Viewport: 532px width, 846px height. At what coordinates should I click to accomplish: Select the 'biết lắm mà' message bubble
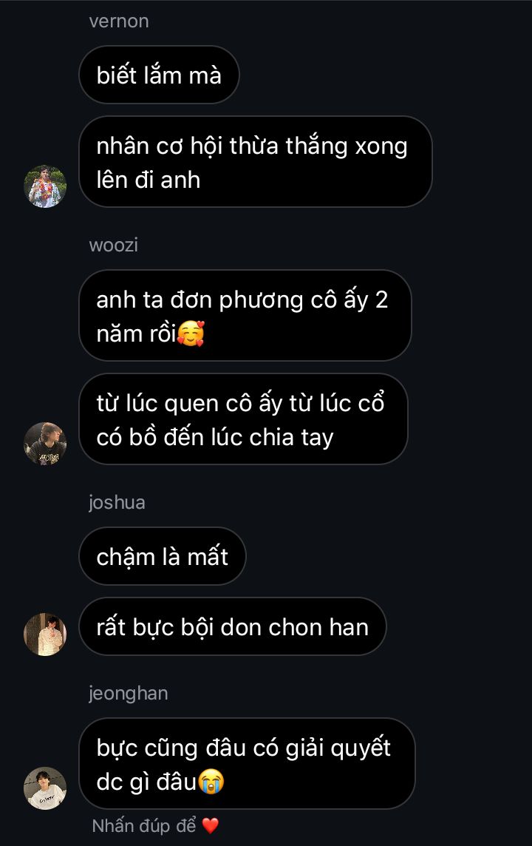pyautogui.click(x=159, y=75)
